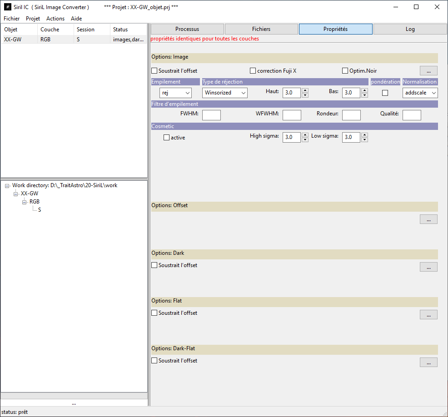Open the Normalisation addscale dropdown
The image size is (448, 417).
point(420,93)
